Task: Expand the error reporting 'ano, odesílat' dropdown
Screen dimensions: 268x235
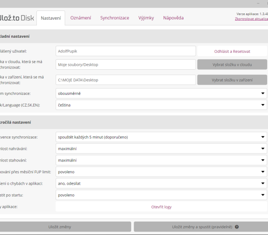Action: (161, 183)
